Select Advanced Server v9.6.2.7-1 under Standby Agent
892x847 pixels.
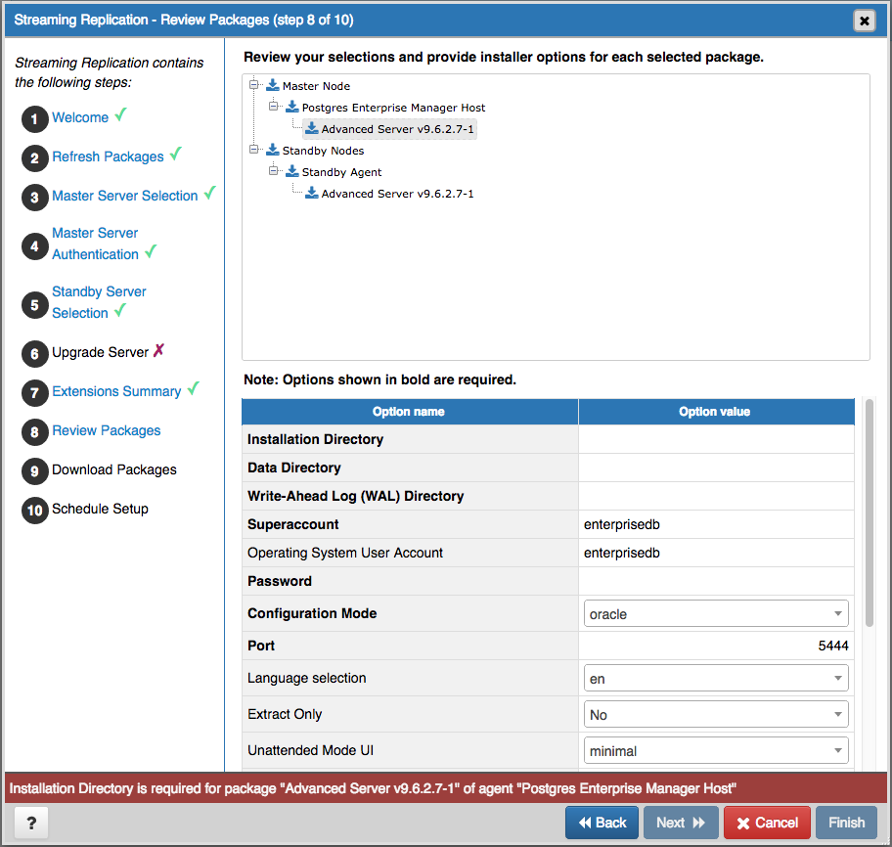click(x=397, y=194)
